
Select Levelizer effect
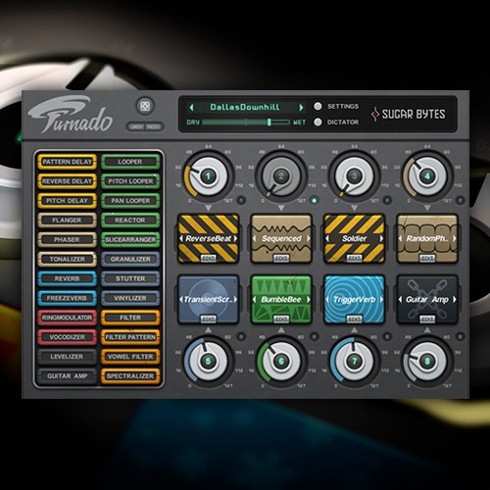tap(67, 357)
